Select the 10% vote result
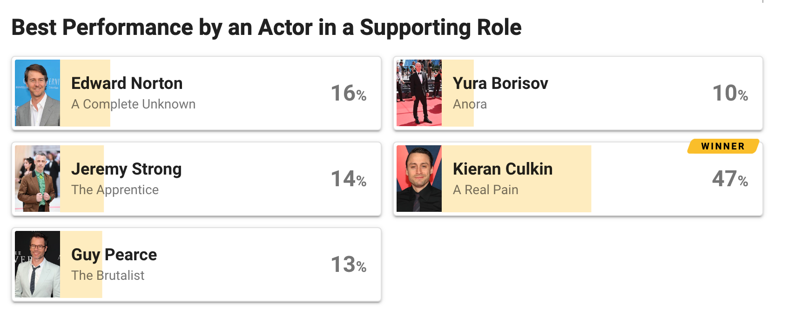795x311 pixels. coord(730,93)
